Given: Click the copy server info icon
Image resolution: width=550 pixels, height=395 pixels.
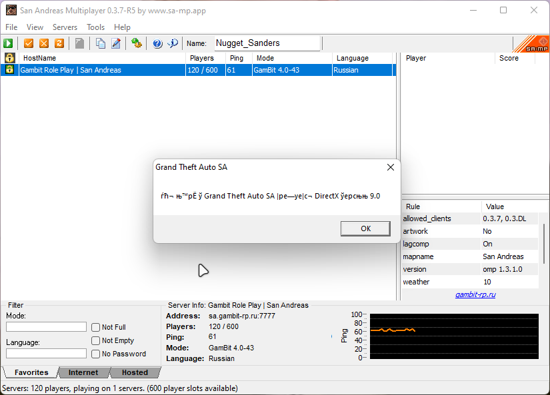Looking at the screenshot, I should 101,43.
